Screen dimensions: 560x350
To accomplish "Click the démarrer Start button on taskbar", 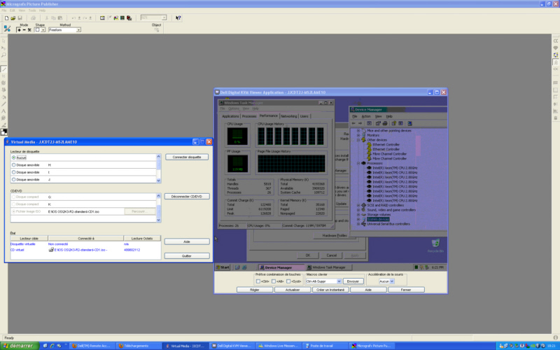I will (x=20, y=346).
